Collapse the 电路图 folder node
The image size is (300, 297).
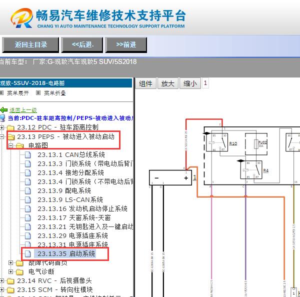pyautogui.click(x=11, y=145)
